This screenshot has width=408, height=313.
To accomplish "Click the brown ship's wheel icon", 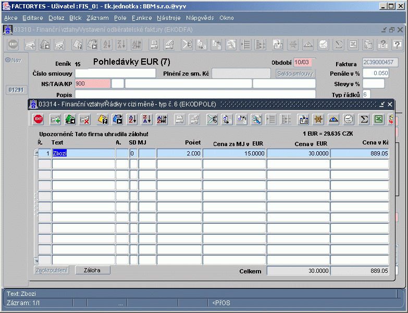I will [x=318, y=119].
